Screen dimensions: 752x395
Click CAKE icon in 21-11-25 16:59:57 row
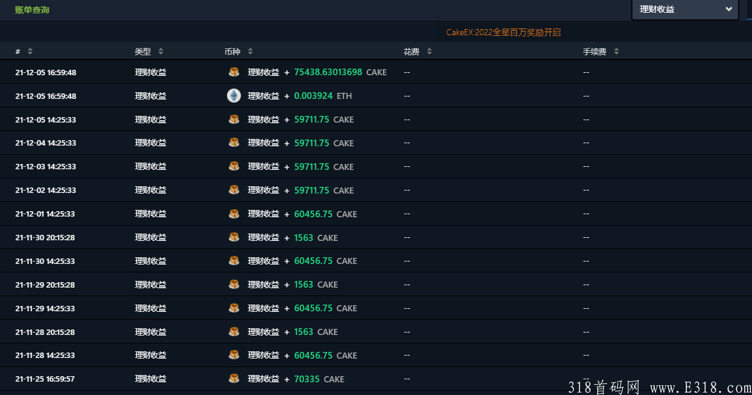[234, 379]
